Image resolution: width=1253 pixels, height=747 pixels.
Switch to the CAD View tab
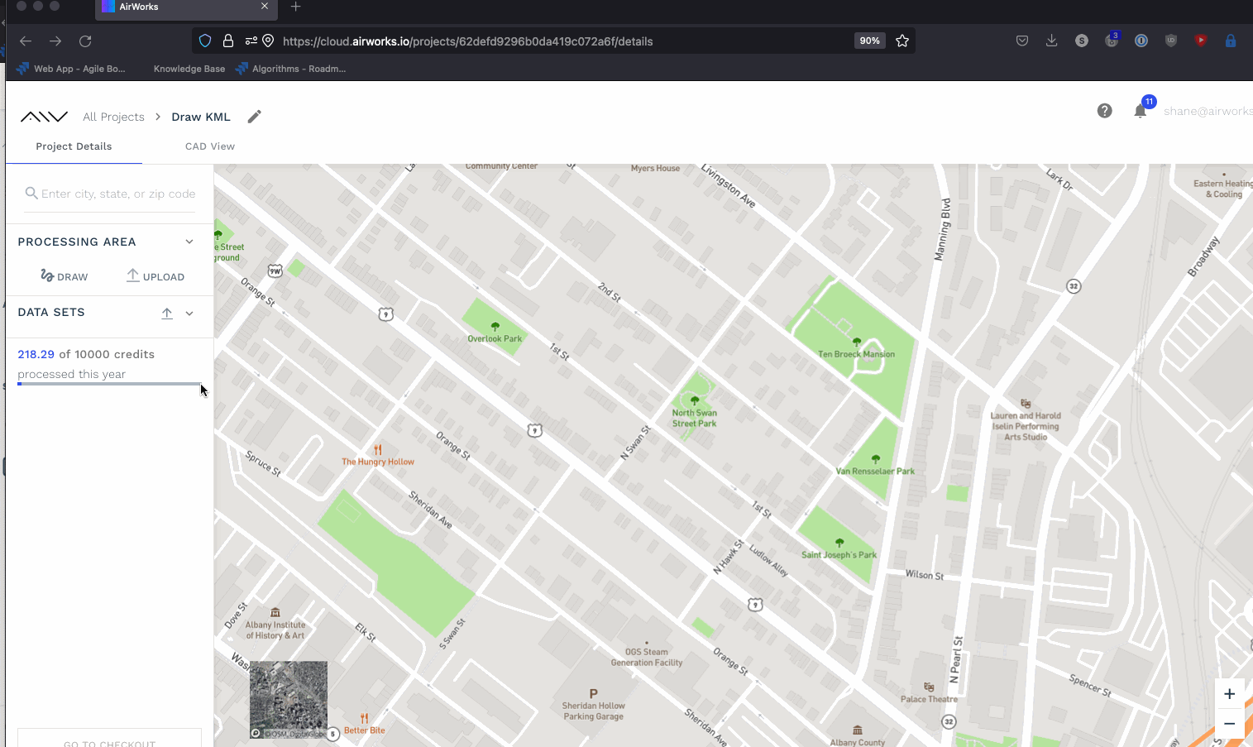coord(210,146)
